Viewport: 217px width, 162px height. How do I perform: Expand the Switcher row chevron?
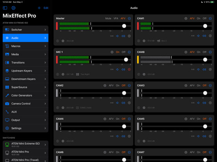[x=45, y=30]
